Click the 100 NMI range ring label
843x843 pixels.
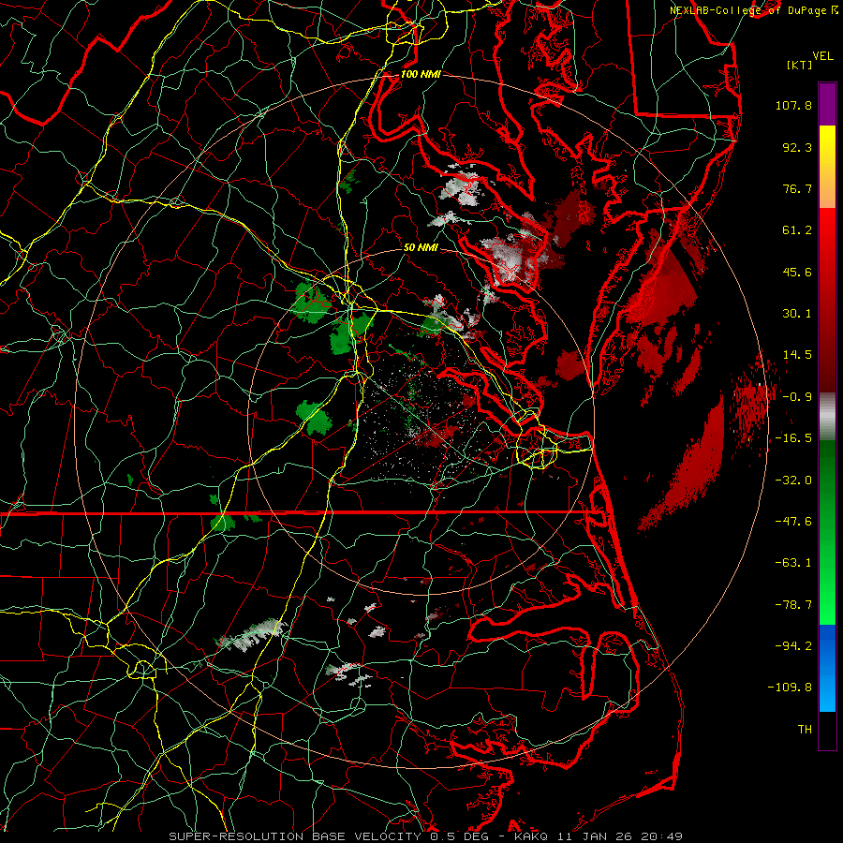[x=421, y=74]
